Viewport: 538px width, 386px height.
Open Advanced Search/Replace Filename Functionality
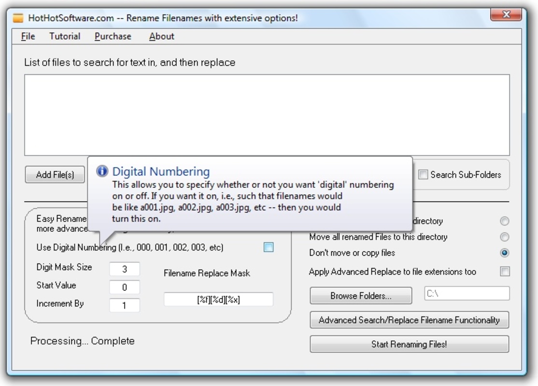tap(410, 320)
